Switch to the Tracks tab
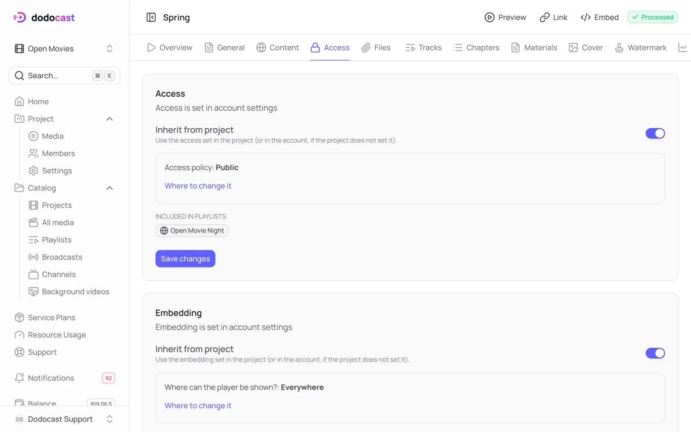The image size is (691, 432). point(424,48)
